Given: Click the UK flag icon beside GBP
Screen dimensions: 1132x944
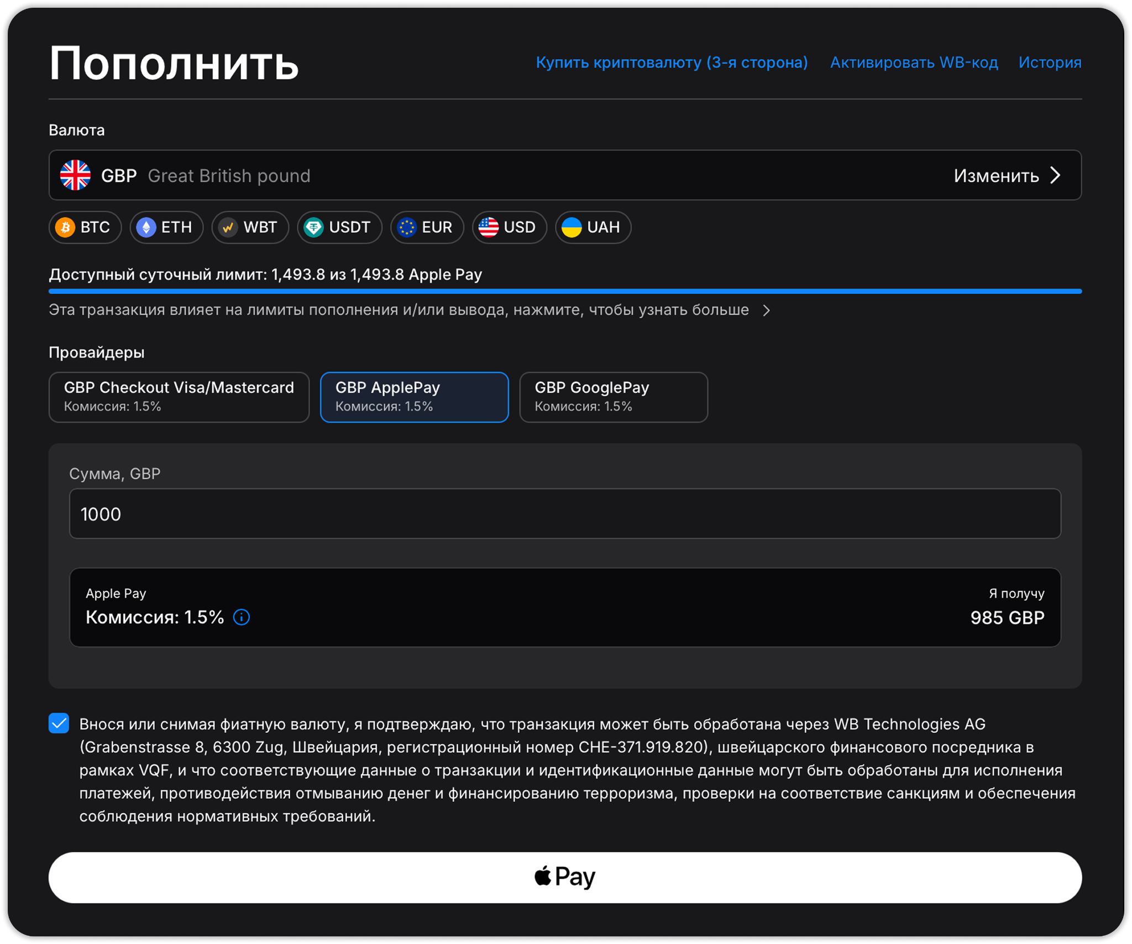Looking at the screenshot, I should 75,175.
